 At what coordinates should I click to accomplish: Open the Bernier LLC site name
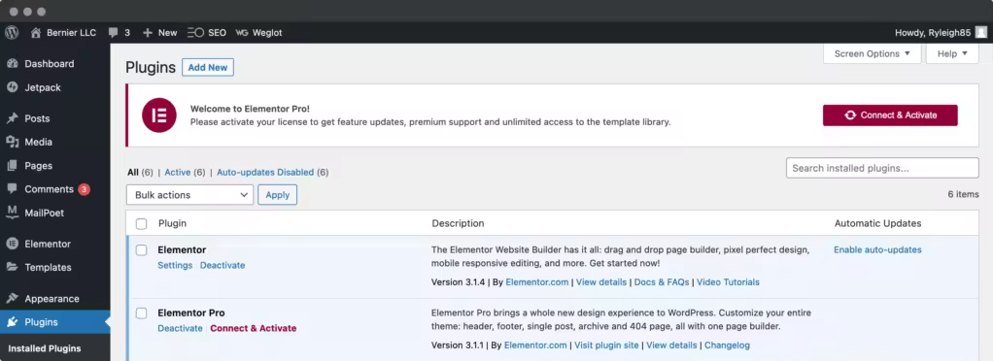[72, 32]
